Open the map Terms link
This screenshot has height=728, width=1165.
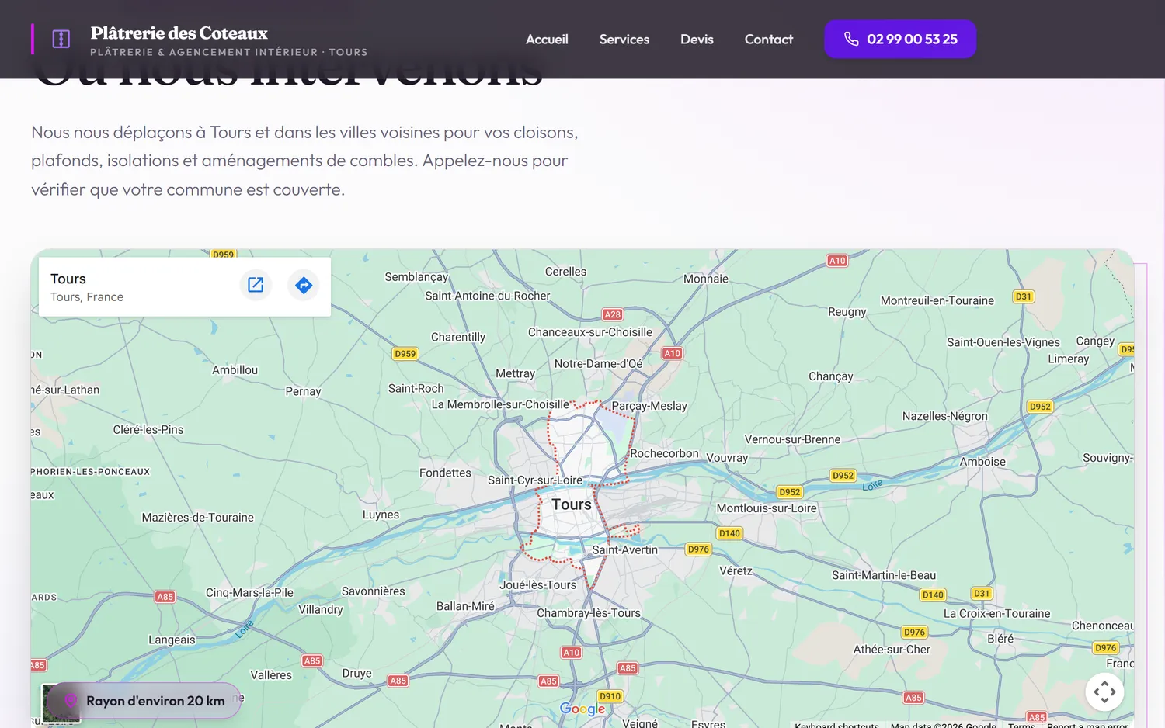tap(1021, 725)
